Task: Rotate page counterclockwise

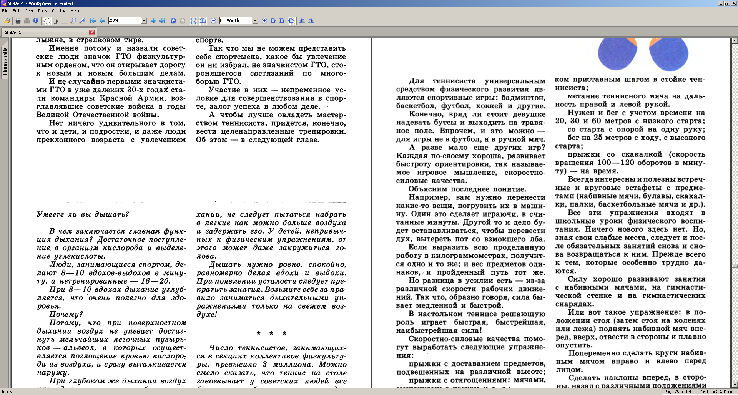Action: coord(302,21)
